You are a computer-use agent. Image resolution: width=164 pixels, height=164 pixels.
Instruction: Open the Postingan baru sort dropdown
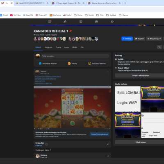tap(43, 150)
